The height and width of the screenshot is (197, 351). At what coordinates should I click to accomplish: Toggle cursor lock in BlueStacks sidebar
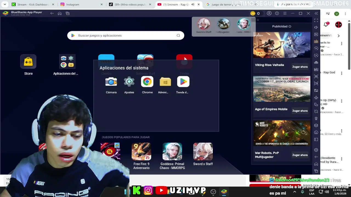316,34
